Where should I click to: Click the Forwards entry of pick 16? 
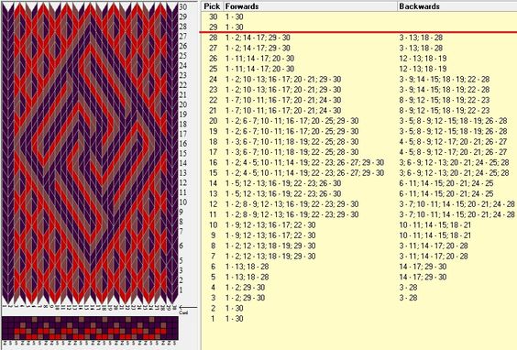304,162
